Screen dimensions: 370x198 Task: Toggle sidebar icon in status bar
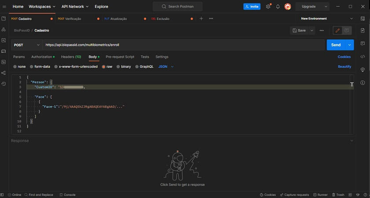click(x=2, y=194)
